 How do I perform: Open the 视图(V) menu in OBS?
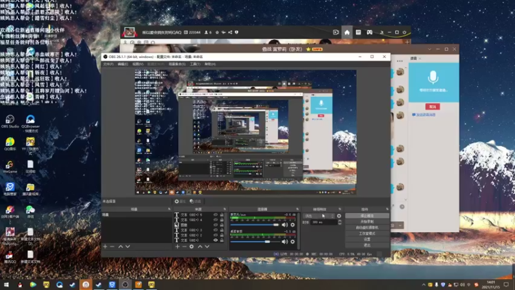pyautogui.click(x=138, y=64)
